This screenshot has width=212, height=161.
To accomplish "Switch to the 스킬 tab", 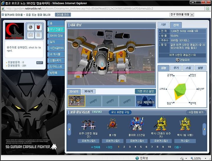I will pos(188,68).
